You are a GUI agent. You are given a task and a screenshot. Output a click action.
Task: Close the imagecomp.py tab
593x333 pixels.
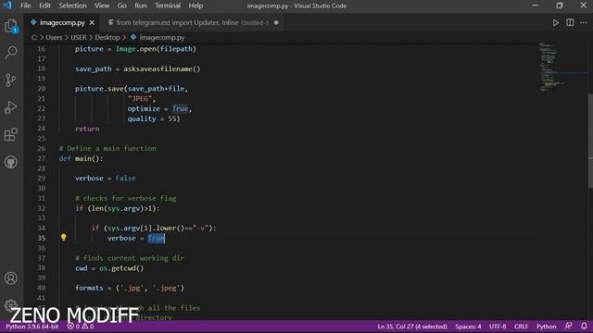[92, 22]
